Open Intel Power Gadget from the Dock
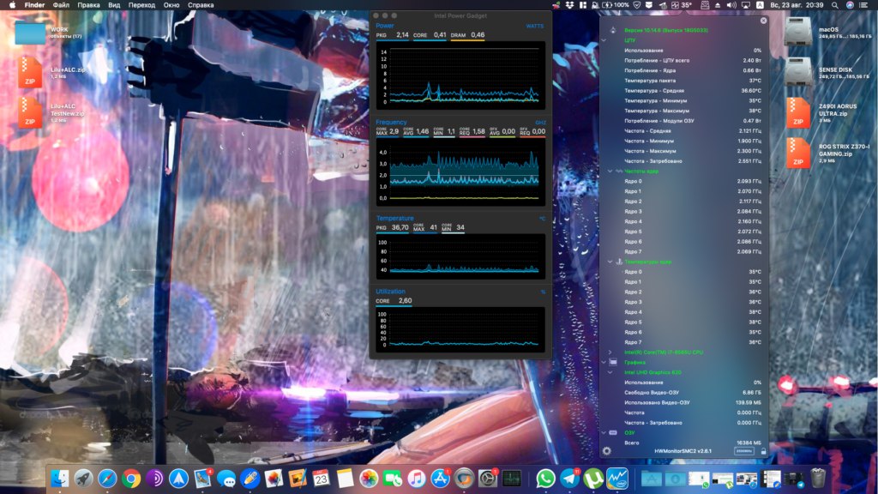 617,479
